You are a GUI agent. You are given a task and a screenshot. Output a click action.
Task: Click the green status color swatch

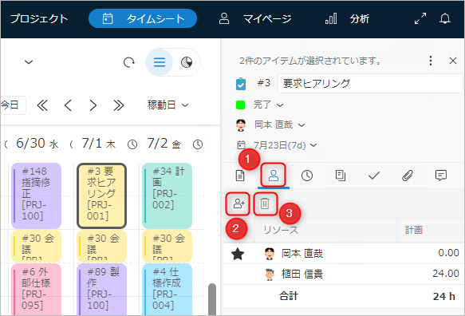[240, 105]
